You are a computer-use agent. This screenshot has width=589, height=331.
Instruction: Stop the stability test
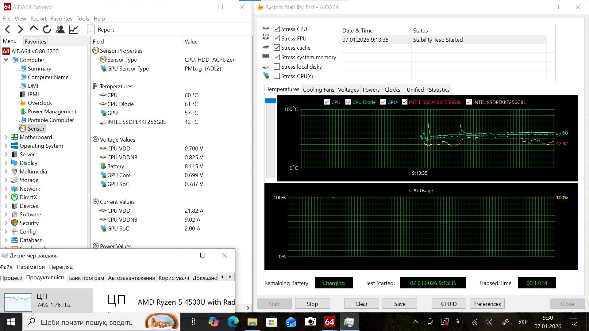(312, 304)
